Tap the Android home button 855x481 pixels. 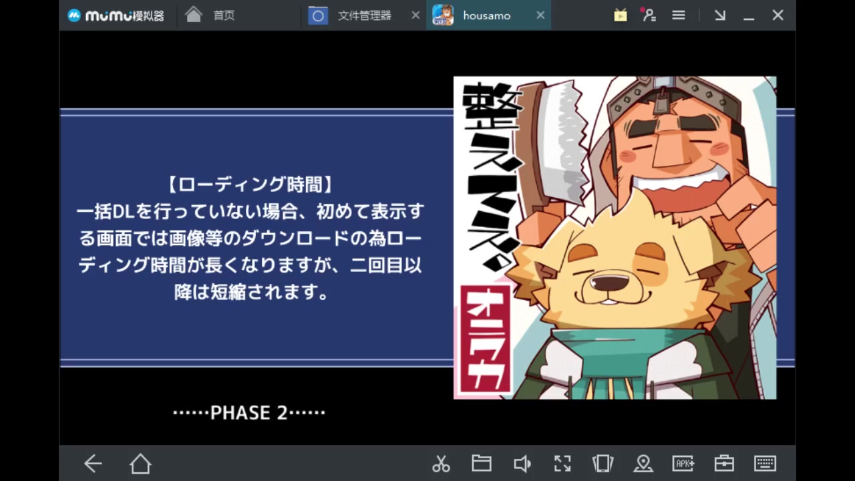(x=140, y=463)
